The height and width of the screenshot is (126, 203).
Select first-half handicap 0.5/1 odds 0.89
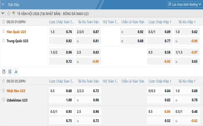160,31
